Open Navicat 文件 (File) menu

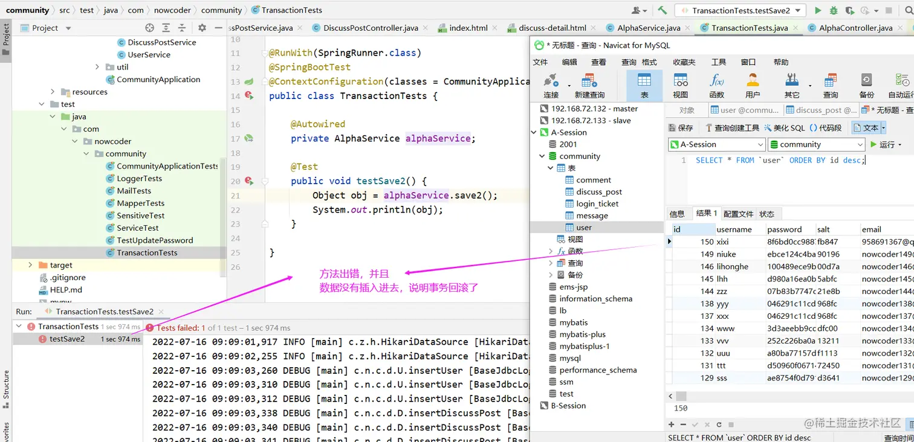click(x=540, y=62)
